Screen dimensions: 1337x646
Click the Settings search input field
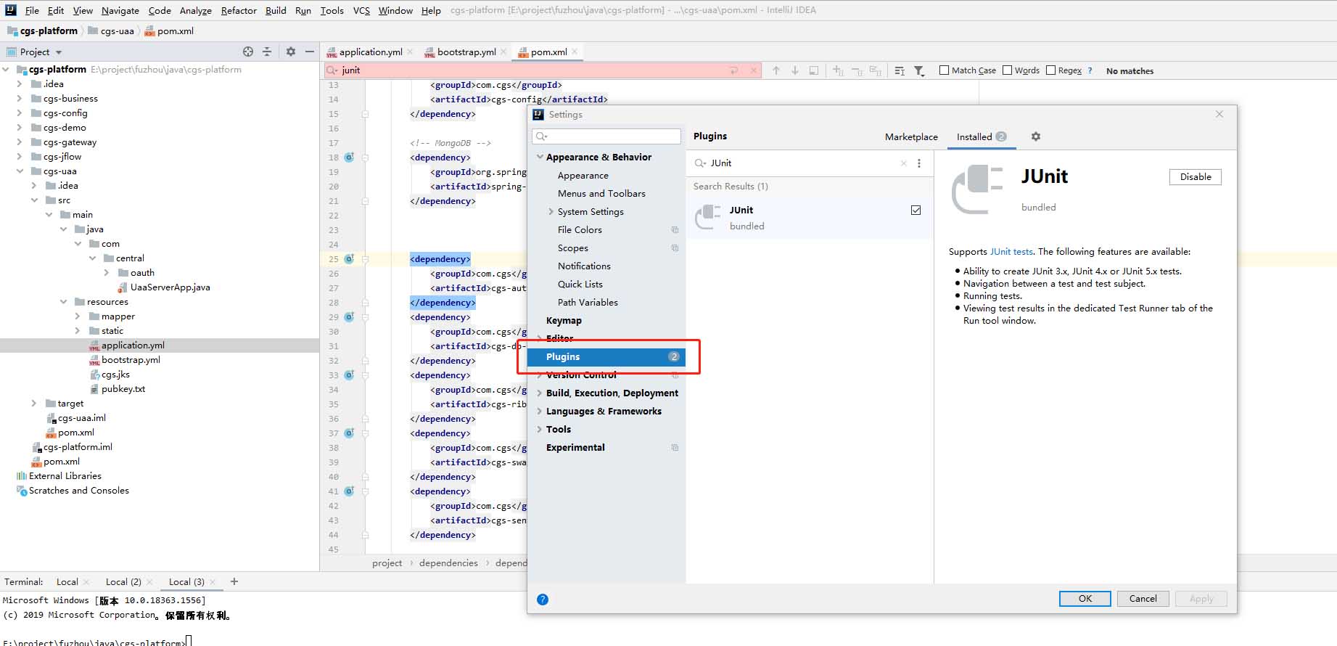coord(606,136)
